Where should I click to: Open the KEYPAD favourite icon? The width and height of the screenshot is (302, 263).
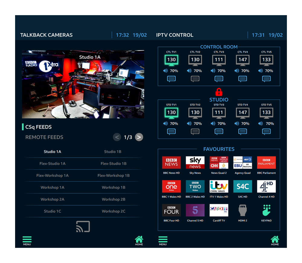266,211
